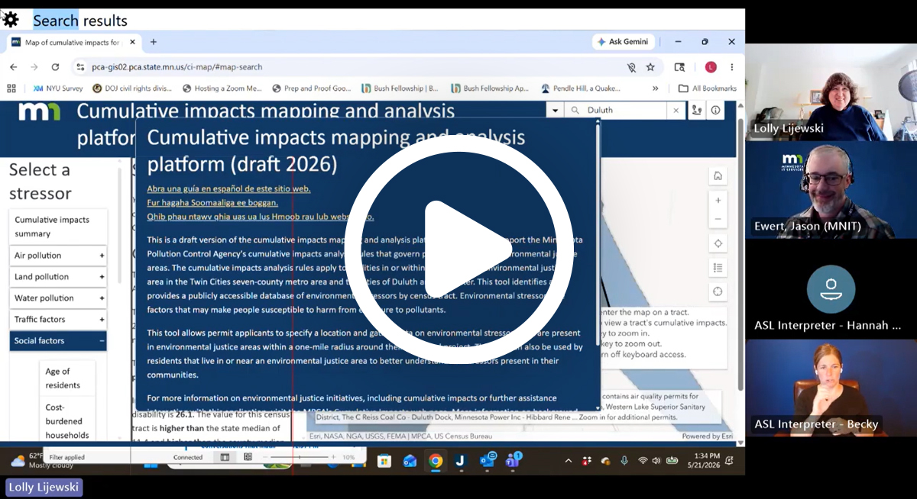Image resolution: width=917 pixels, height=499 pixels.
Task: Go back in the browser
Action: [13, 67]
